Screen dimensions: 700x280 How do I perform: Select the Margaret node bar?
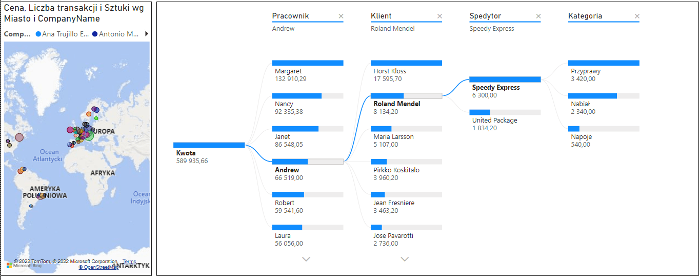pyautogui.click(x=308, y=63)
